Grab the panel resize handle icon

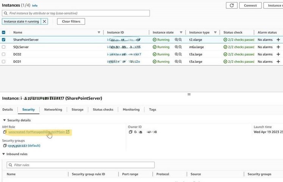coord(189,94)
